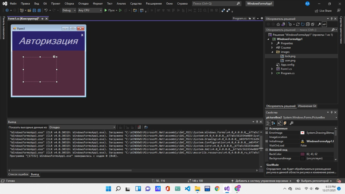Expand the Properties node in solution tree
The height and width of the screenshot is (194, 345).
272,43
